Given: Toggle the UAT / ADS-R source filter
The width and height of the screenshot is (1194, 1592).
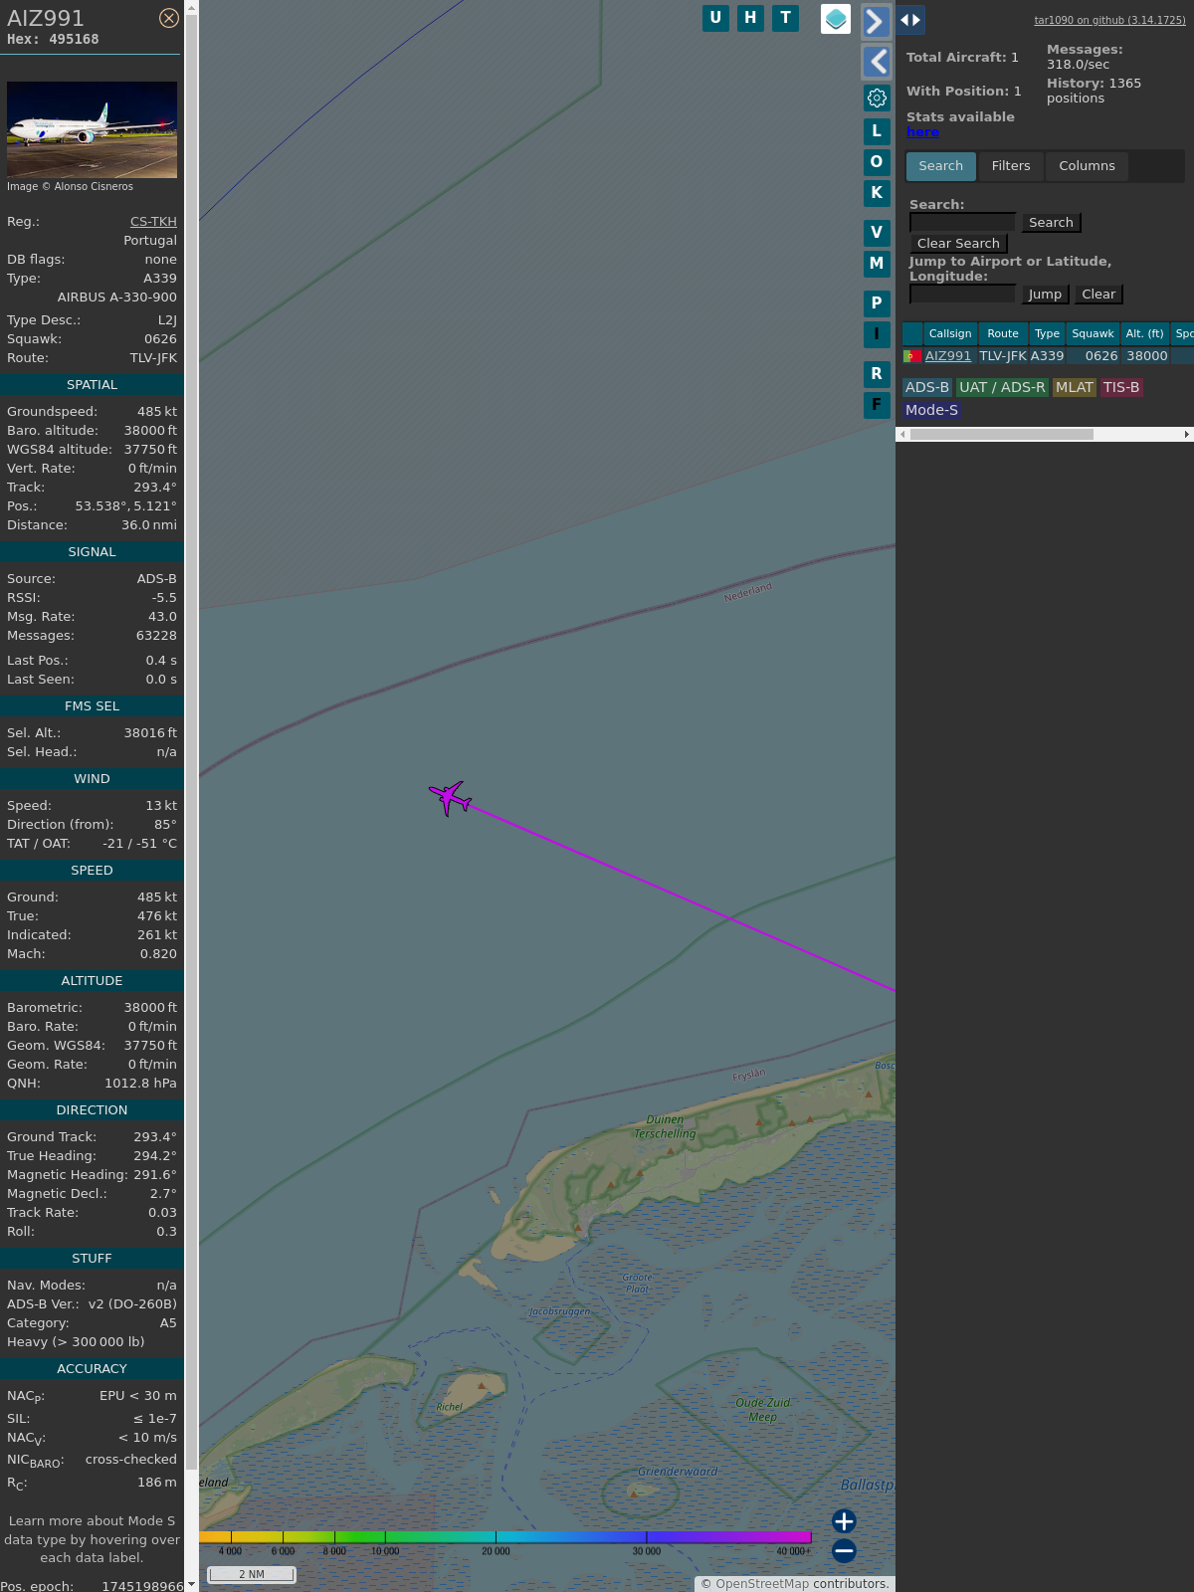Looking at the screenshot, I should click(1002, 388).
